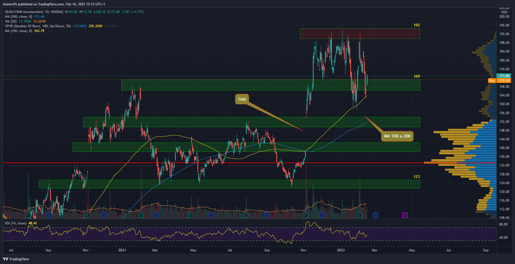
Task: Open the earnings E marker at November 2021
Action: tap(305, 215)
